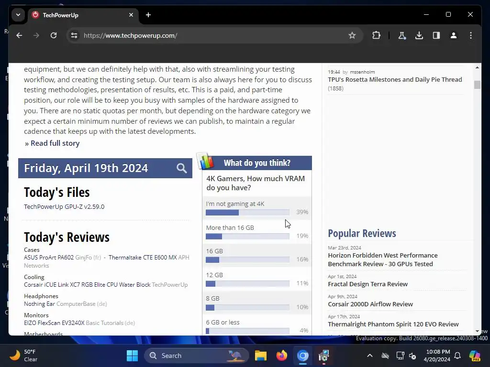Click the vertical scrollbar thumb
This screenshot has width=490, height=367.
(x=477, y=85)
